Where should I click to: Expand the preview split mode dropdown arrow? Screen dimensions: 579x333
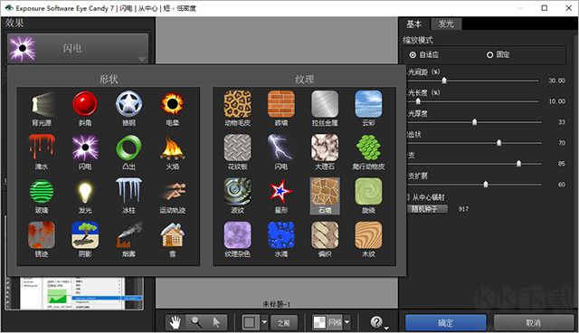[x=264, y=322]
